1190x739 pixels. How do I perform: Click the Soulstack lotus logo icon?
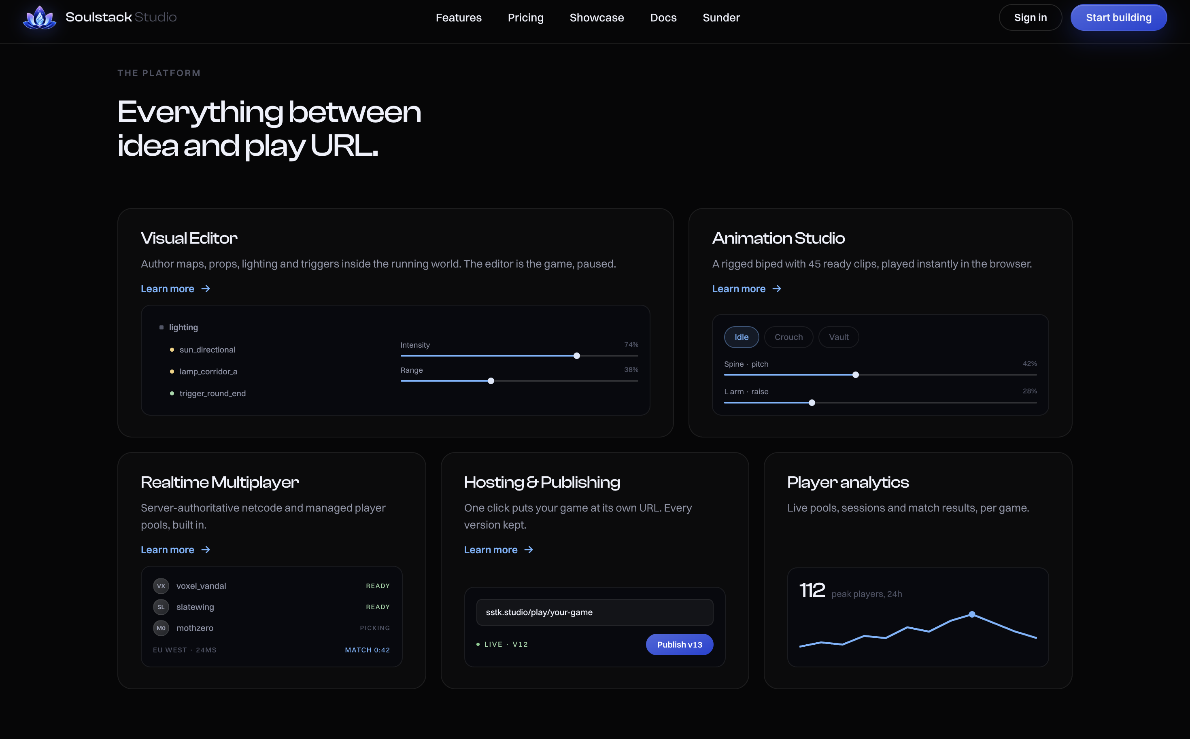tap(40, 17)
